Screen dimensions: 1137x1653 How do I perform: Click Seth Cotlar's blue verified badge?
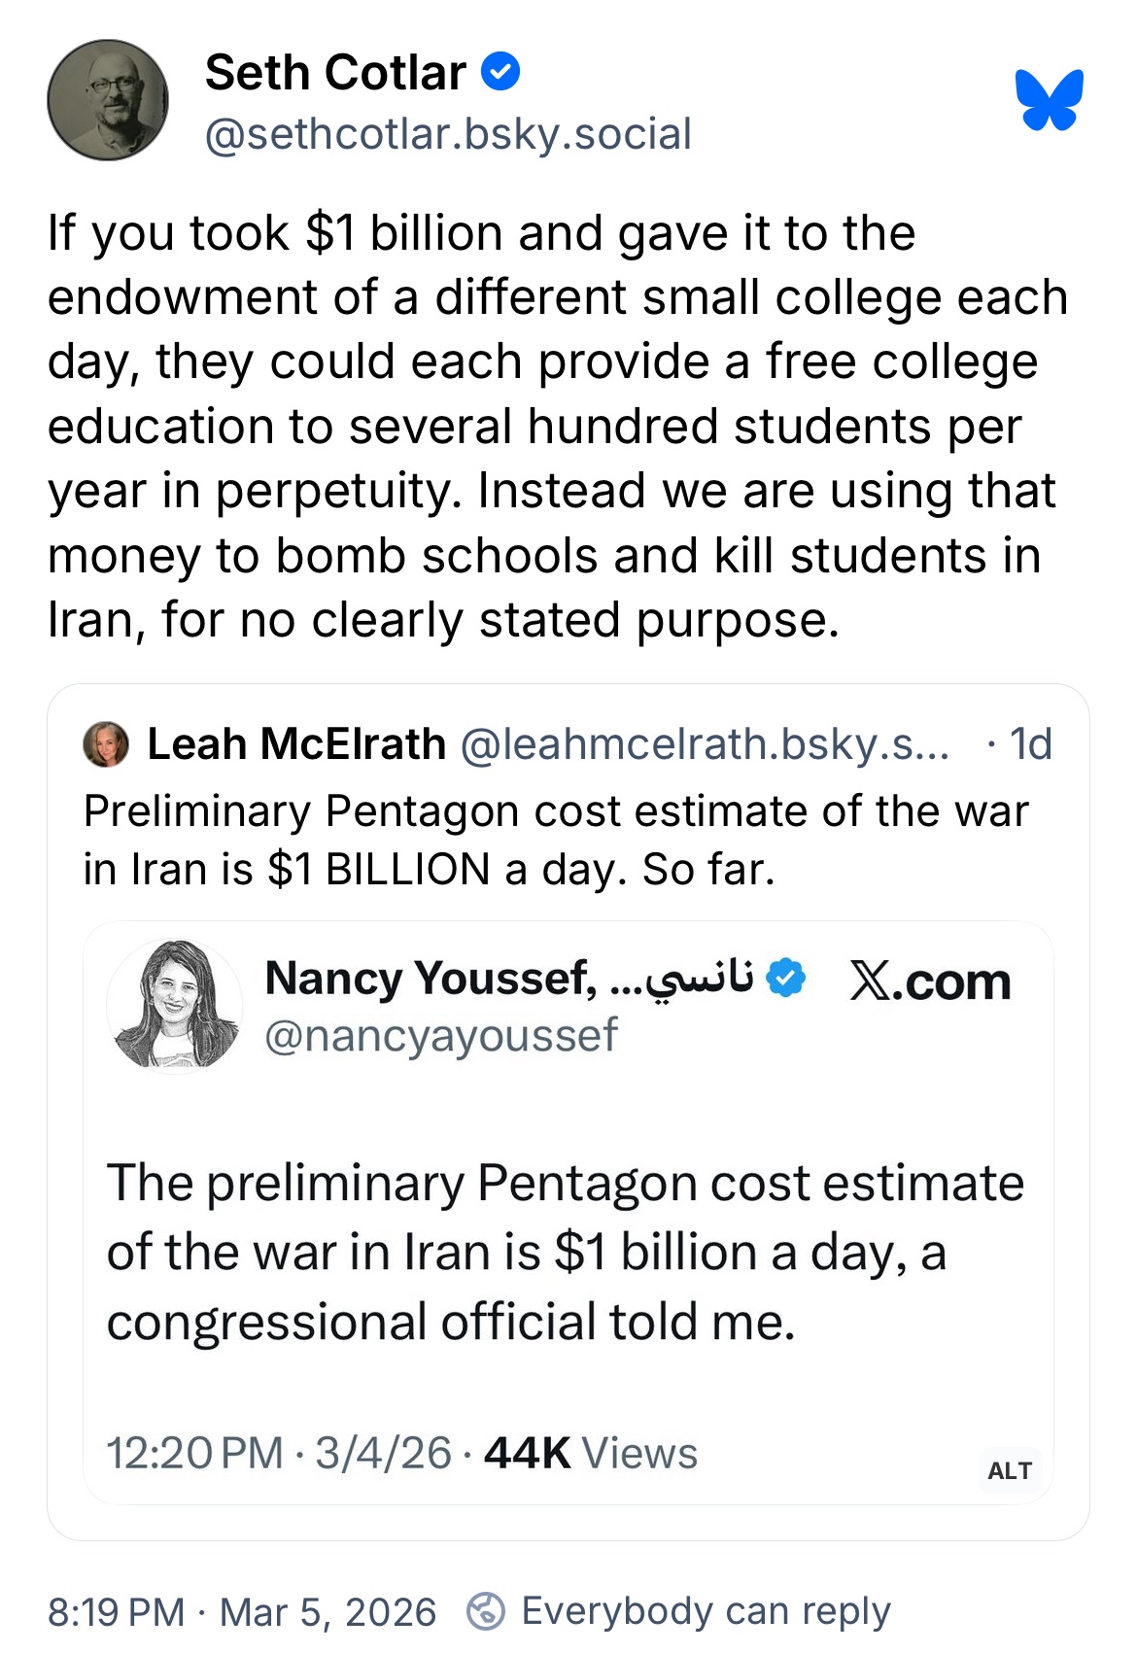[501, 72]
